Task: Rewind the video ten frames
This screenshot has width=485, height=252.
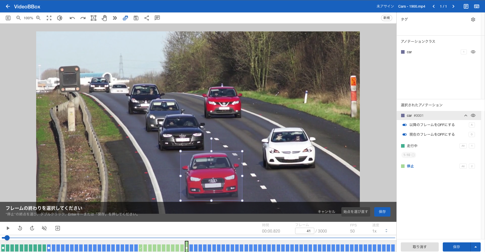Action: (20, 228)
